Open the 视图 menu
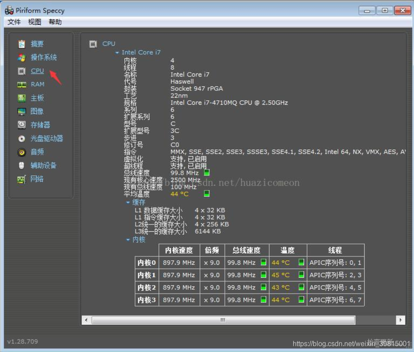Screen dimensions: 414x352 (x=35, y=22)
